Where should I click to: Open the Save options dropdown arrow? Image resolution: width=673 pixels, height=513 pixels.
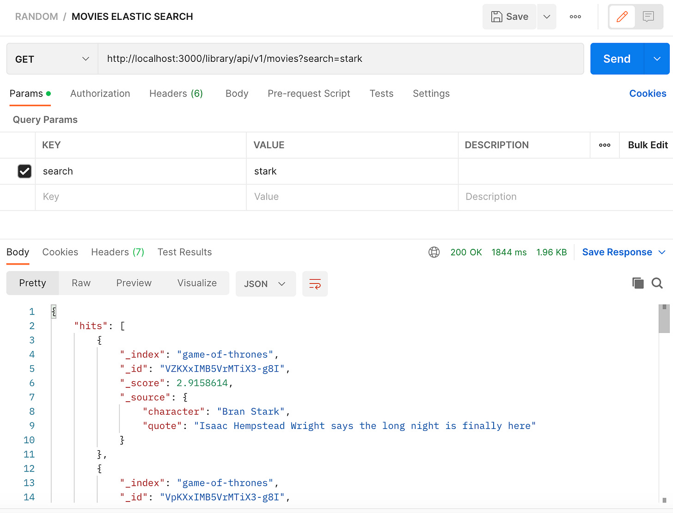pos(547,17)
